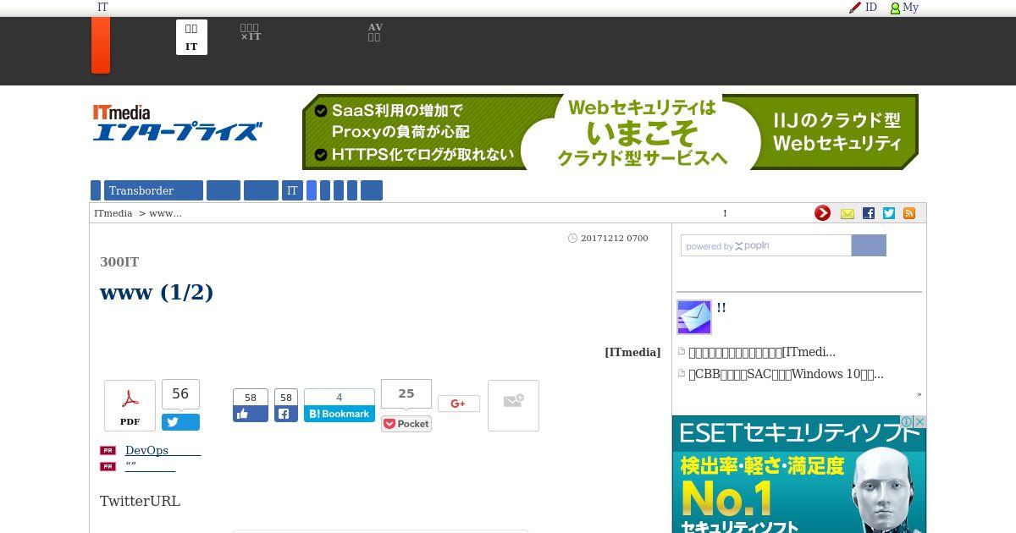The height and width of the screenshot is (533, 1016).
Task: Click the yellow mail envelope icon
Action: pyautogui.click(x=848, y=214)
